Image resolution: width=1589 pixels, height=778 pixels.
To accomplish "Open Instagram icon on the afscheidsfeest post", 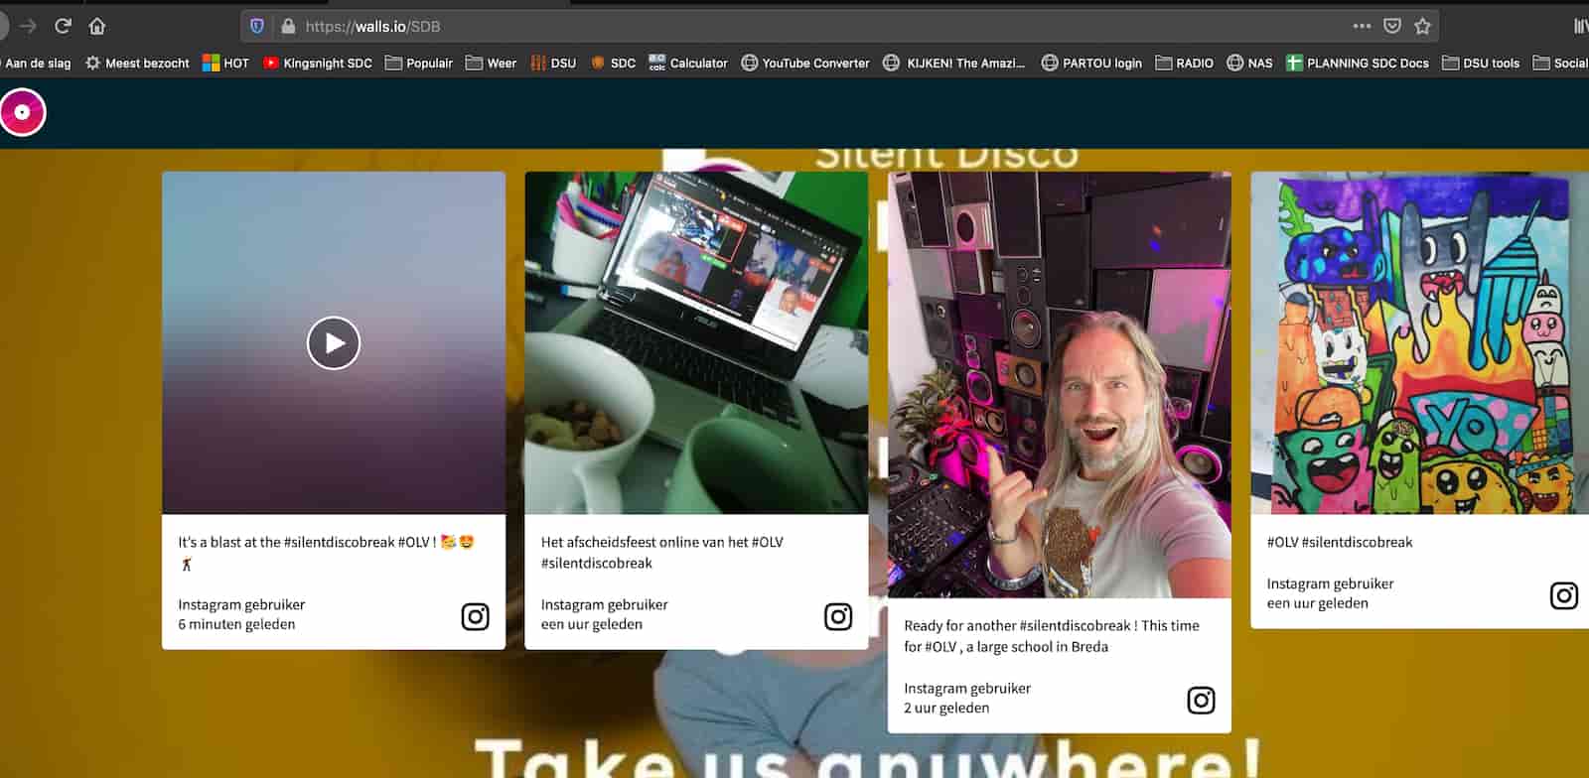I will [838, 616].
